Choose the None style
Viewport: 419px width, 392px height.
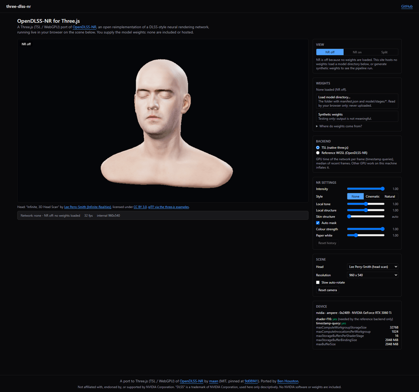tap(355, 197)
